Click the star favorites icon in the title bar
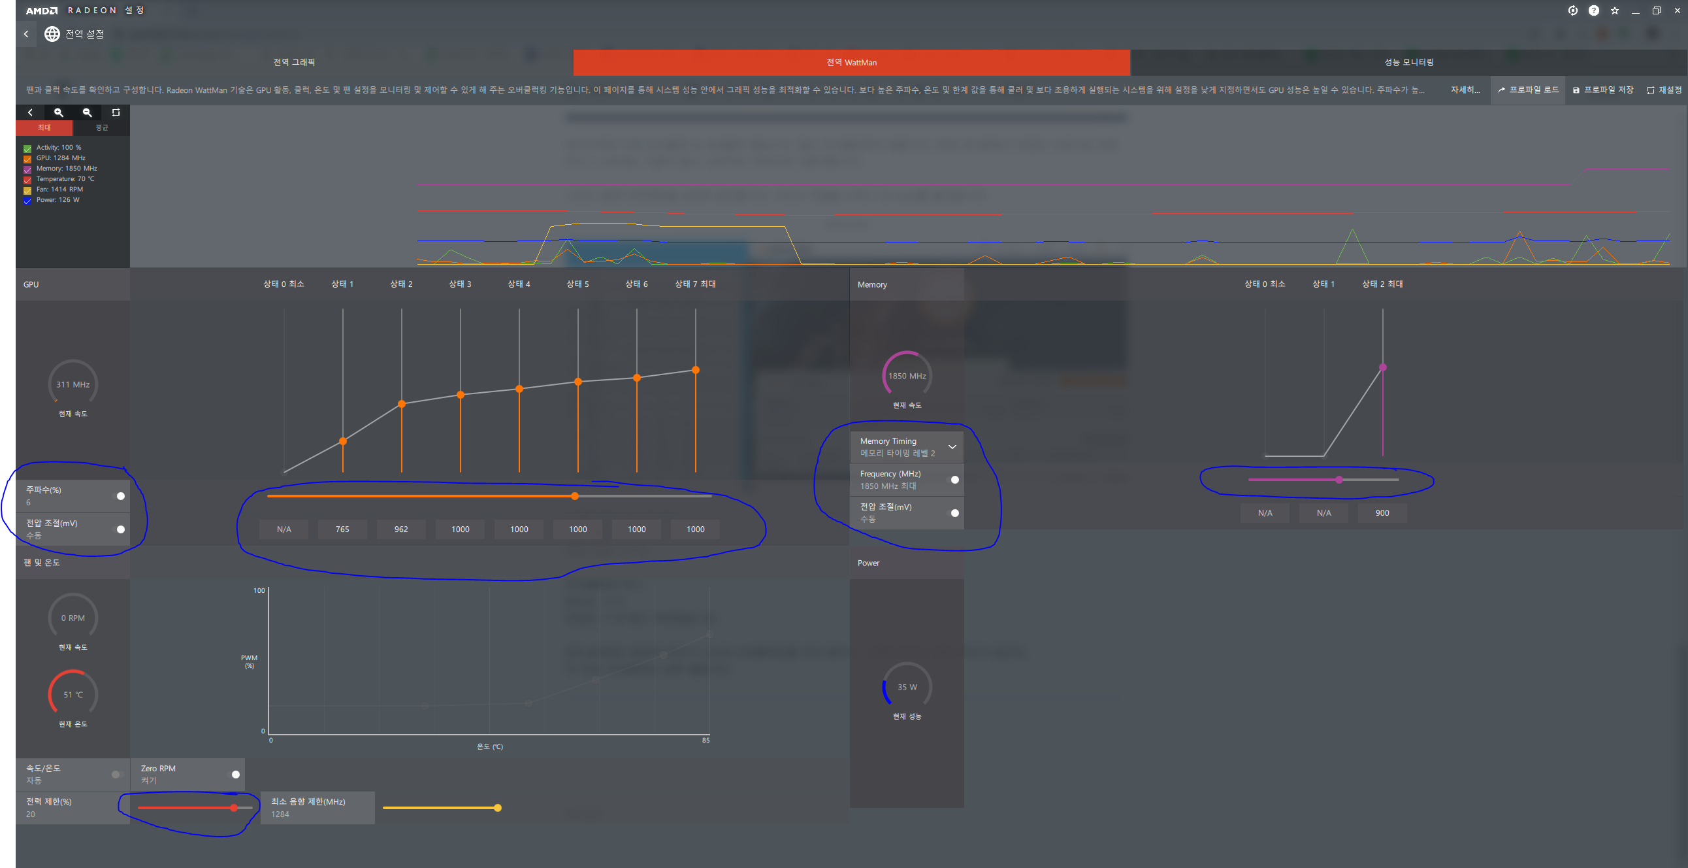The width and height of the screenshot is (1688, 868). point(1615,10)
